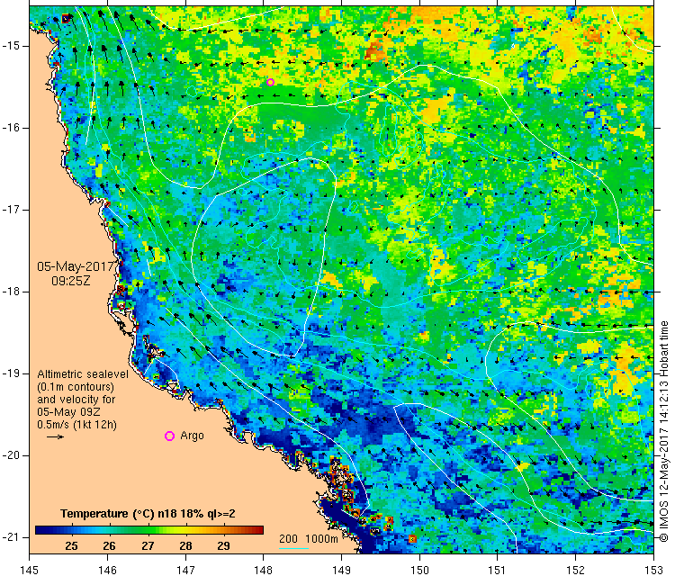Viewport: 675px width, 576px height.
Task: Click latitude axis label '-21'
Action: pos(10,537)
